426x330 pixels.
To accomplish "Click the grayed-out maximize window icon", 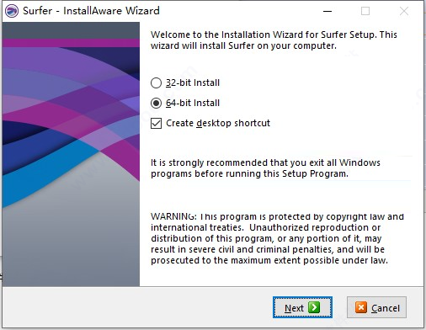I will point(365,11).
